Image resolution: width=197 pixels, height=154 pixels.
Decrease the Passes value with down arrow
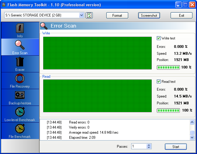(149, 147)
